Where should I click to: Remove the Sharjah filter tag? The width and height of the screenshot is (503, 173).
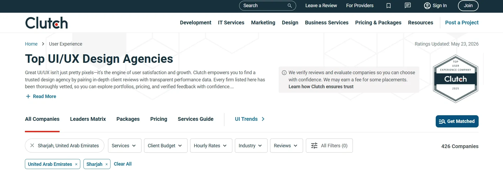click(106, 164)
